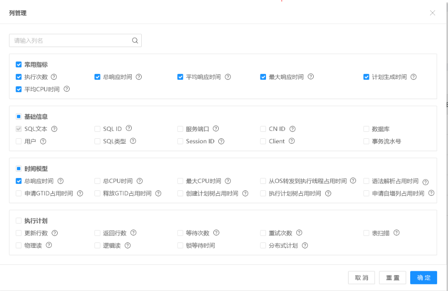Click the help icon next to SQL文本
This screenshot has width=448, height=291.
55,128
